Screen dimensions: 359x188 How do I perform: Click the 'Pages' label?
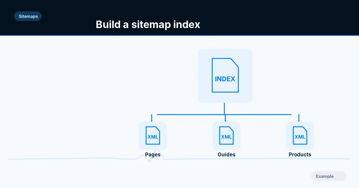click(x=153, y=155)
